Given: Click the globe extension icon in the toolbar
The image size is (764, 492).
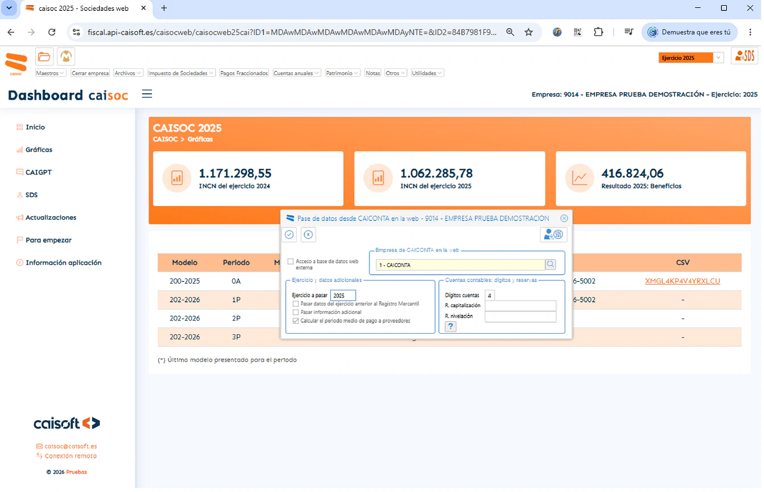Looking at the screenshot, I should pos(557,32).
